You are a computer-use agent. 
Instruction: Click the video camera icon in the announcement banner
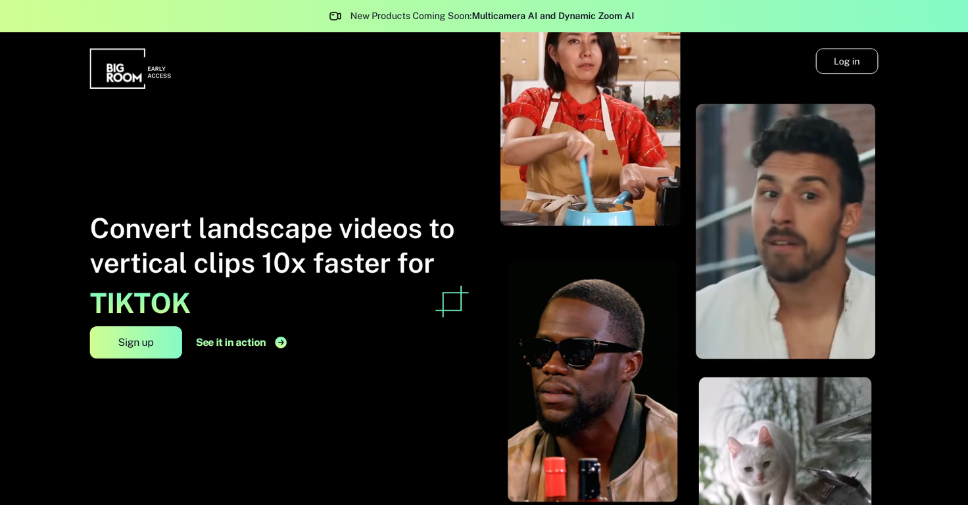pos(335,16)
